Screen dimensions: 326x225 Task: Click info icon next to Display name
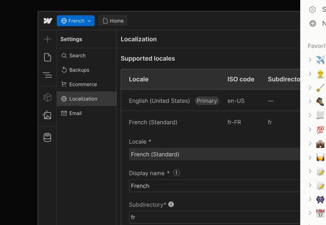pyautogui.click(x=177, y=173)
